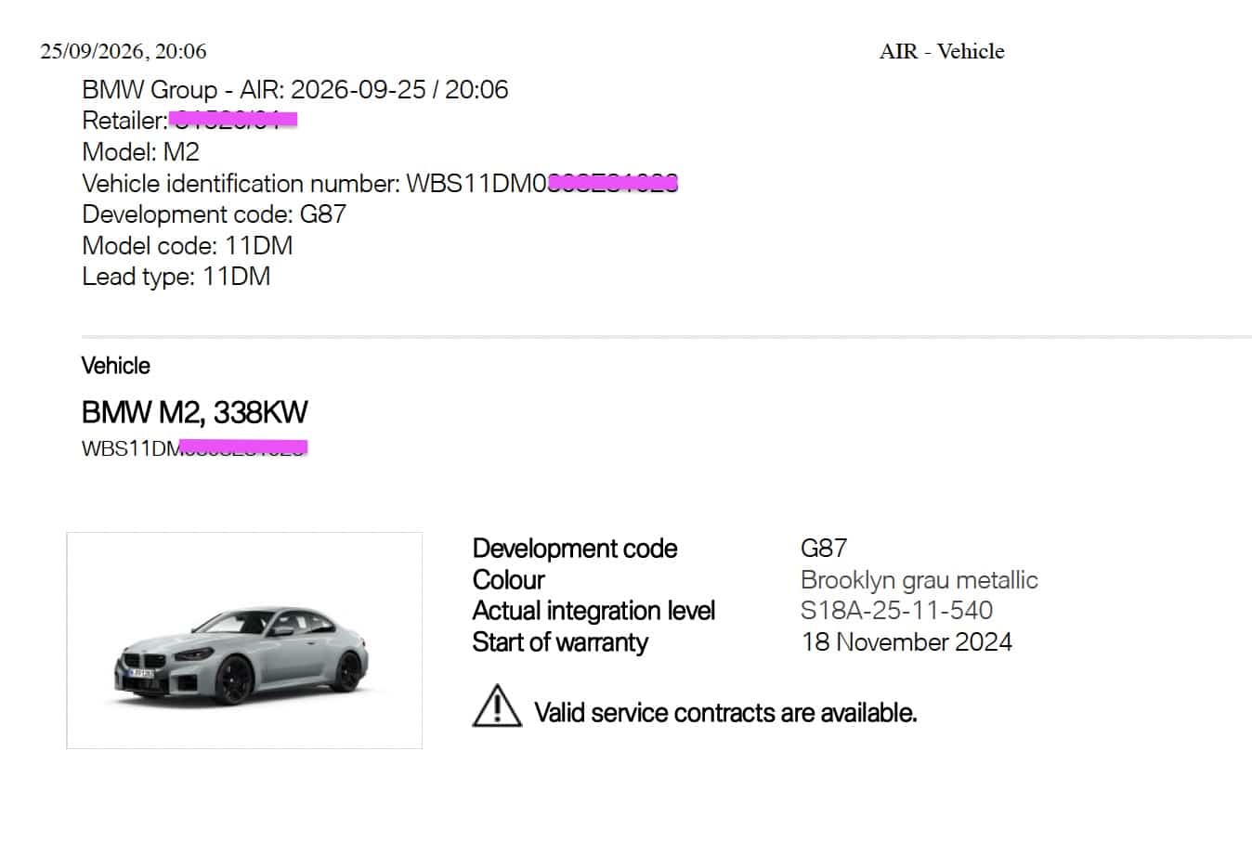This screenshot has width=1252, height=854.
Task: Click the 'Retailer:' line
Action: [x=189, y=121]
